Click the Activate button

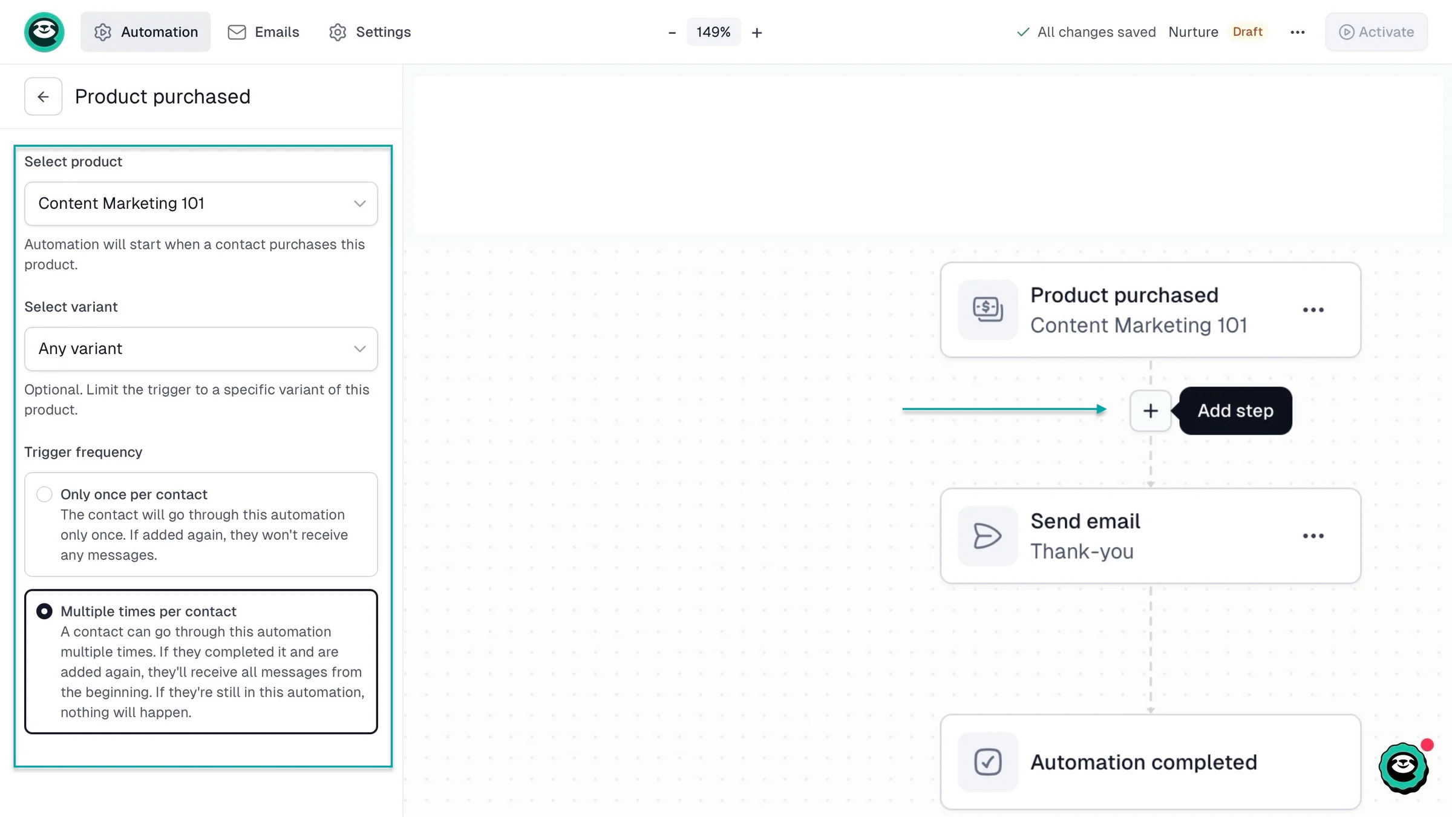point(1376,32)
